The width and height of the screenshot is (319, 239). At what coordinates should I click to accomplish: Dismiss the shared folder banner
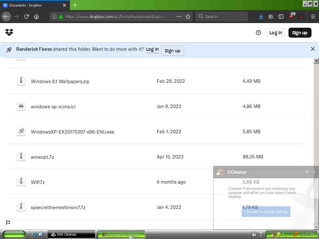[313, 49]
